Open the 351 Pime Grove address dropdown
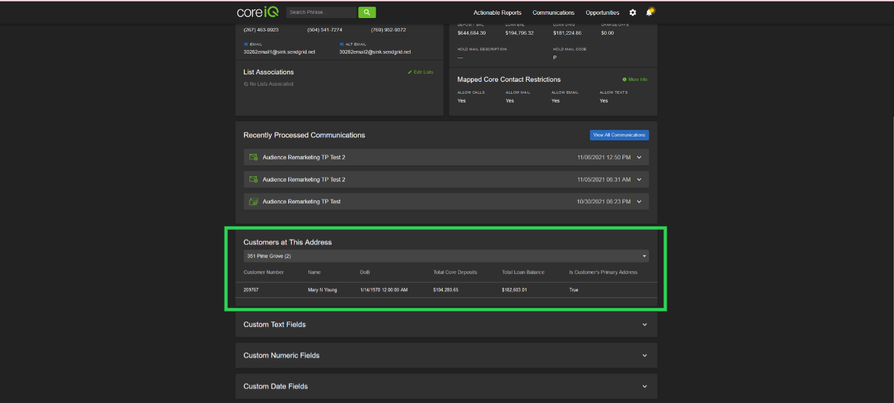 (446, 256)
